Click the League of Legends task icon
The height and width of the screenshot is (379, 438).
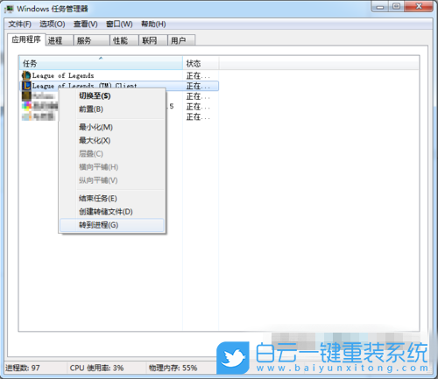26,75
